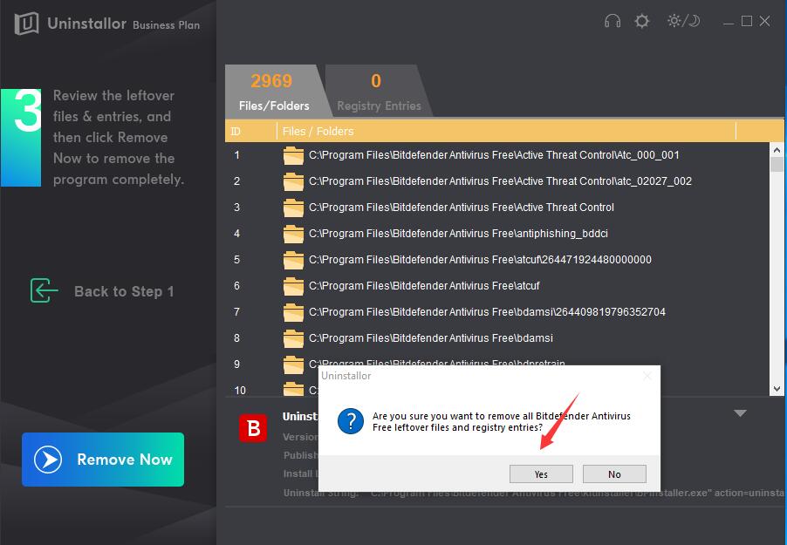The height and width of the screenshot is (545, 787).
Task: Toggle the light/dark theme switch
Action: [x=683, y=21]
